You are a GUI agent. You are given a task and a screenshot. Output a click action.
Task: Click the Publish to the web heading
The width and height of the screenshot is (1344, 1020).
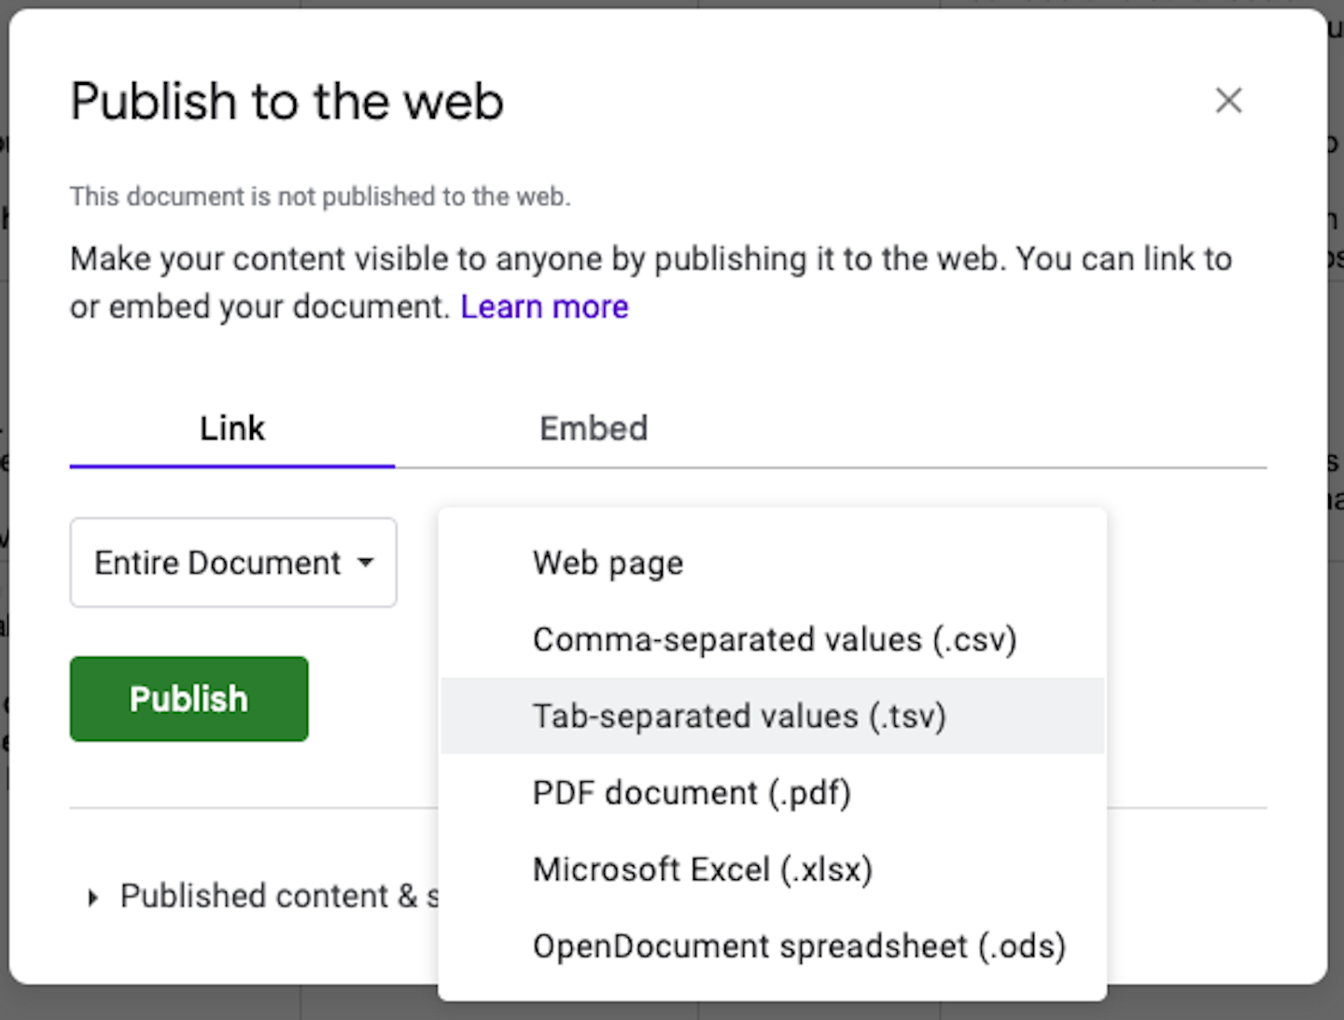287,101
